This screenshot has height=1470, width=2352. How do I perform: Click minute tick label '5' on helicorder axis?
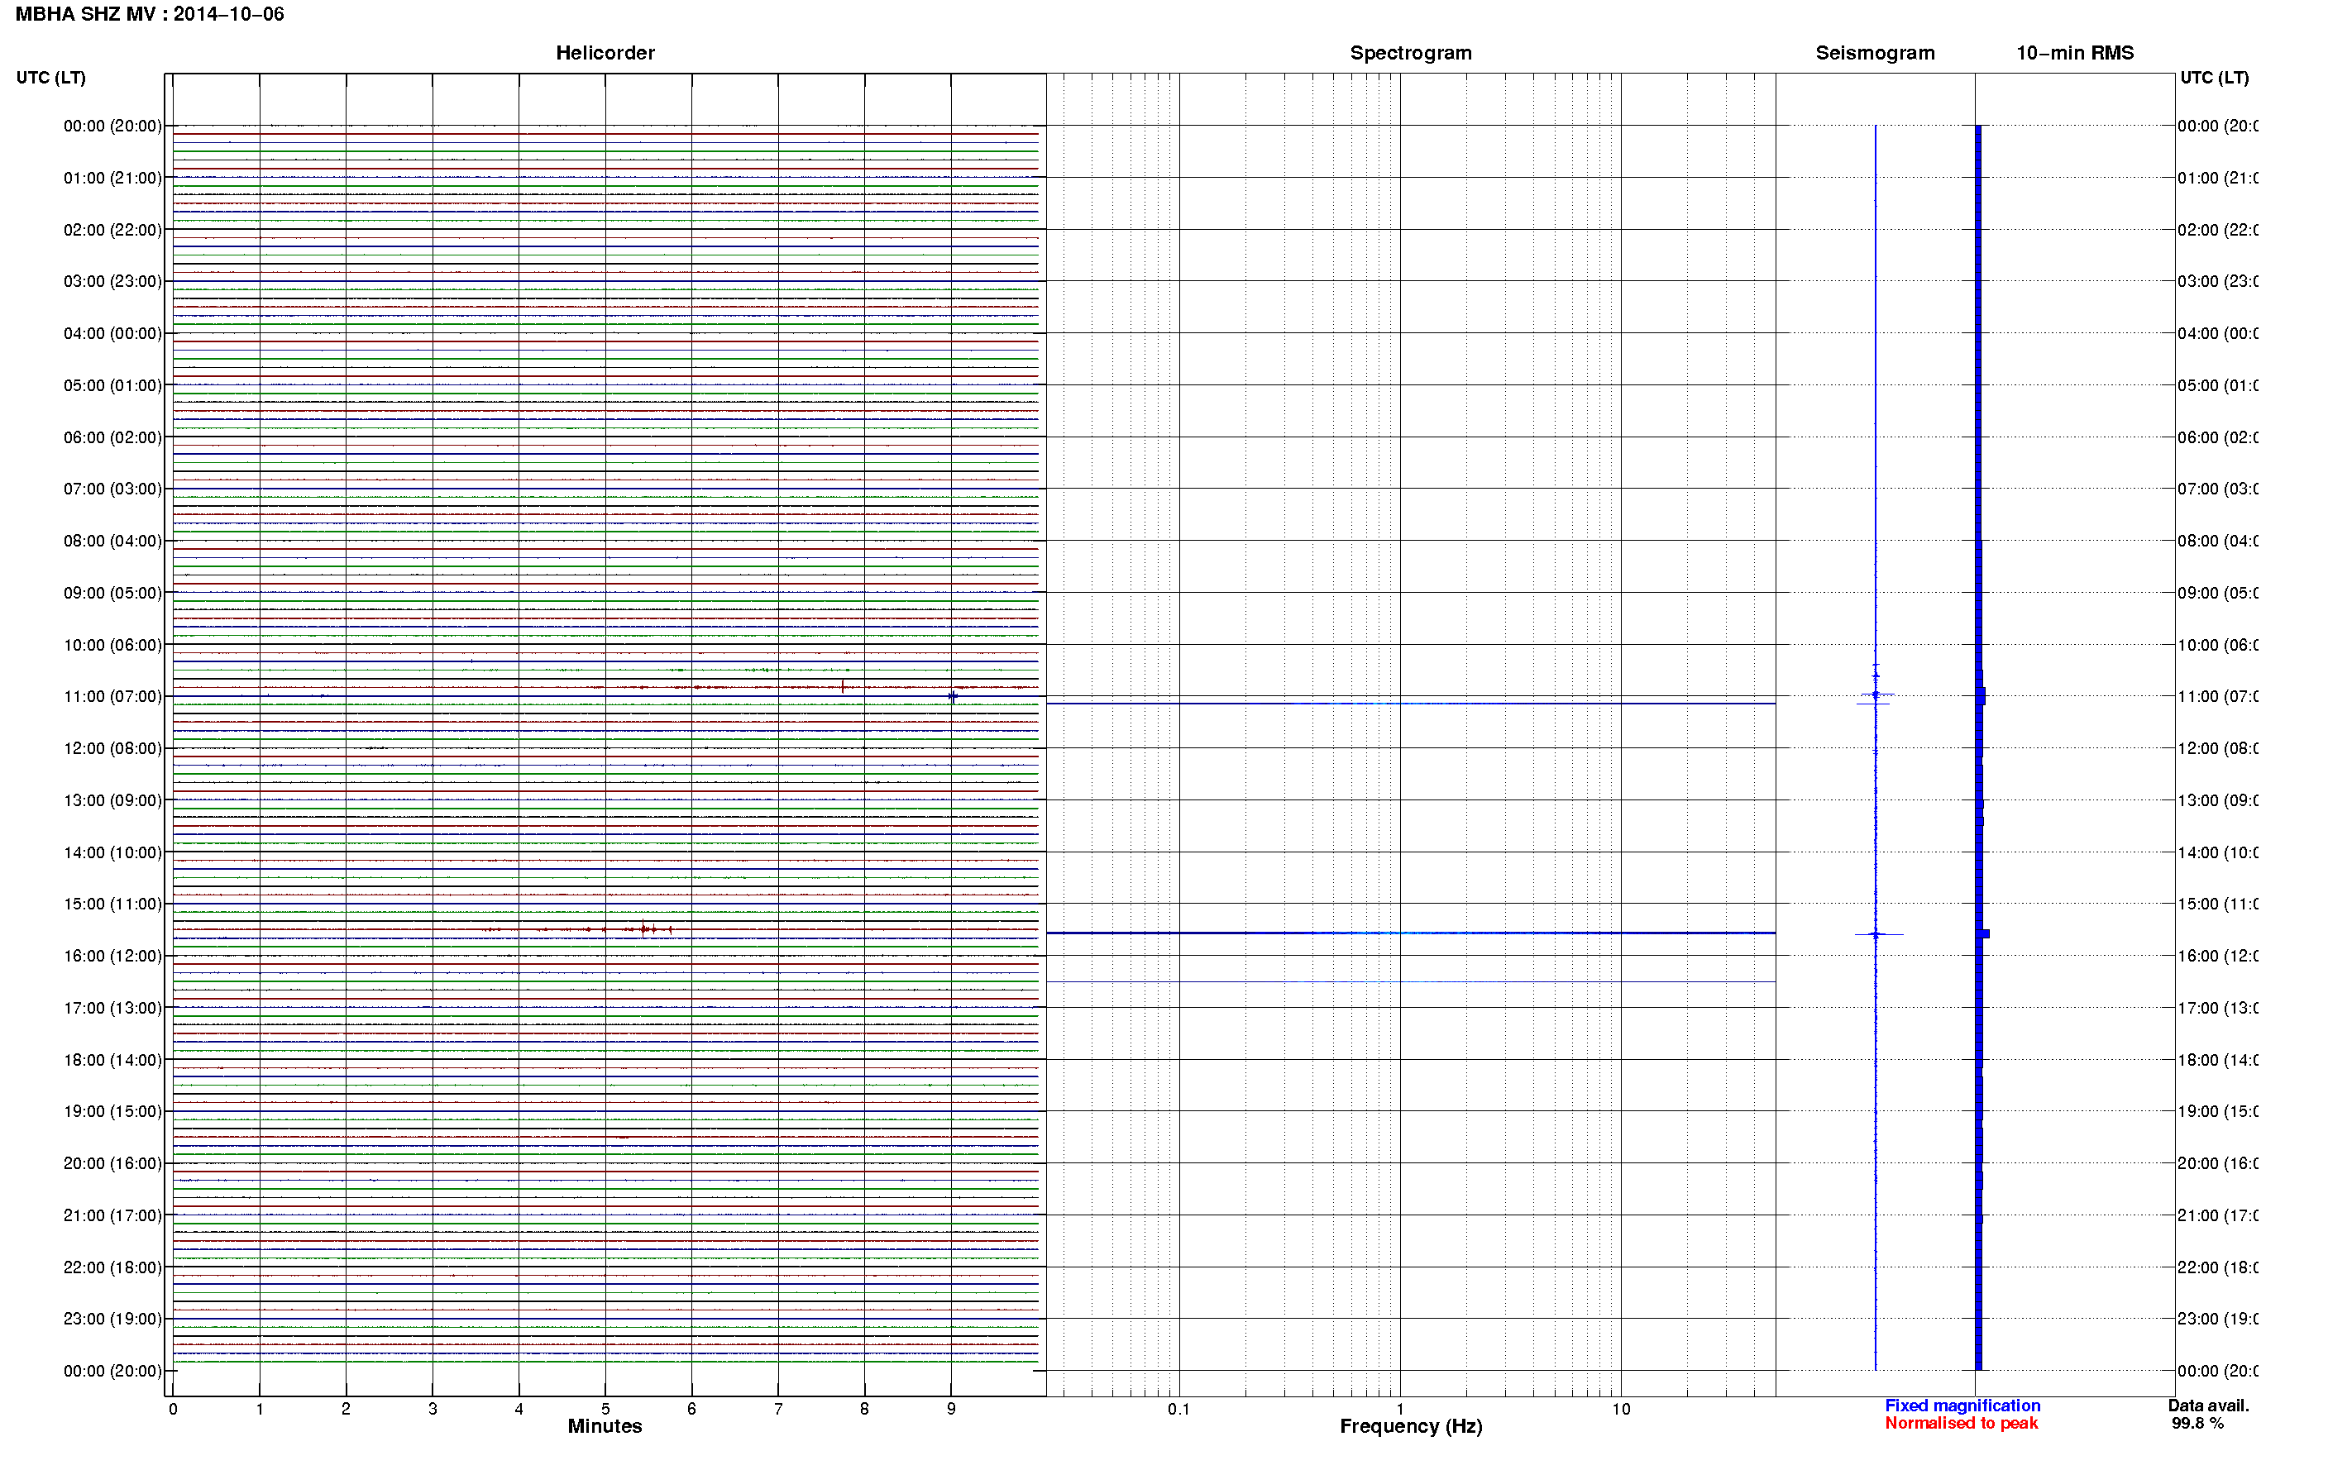pyautogui.click(x=605, y=1409)
